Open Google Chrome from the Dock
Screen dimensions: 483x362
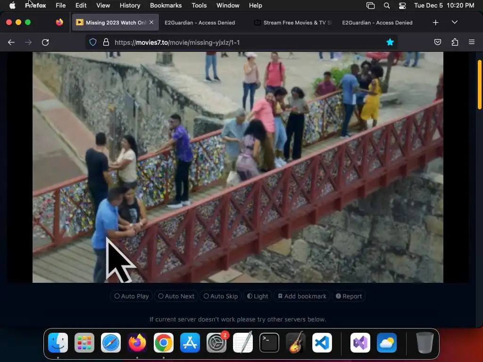coord(164,343)
